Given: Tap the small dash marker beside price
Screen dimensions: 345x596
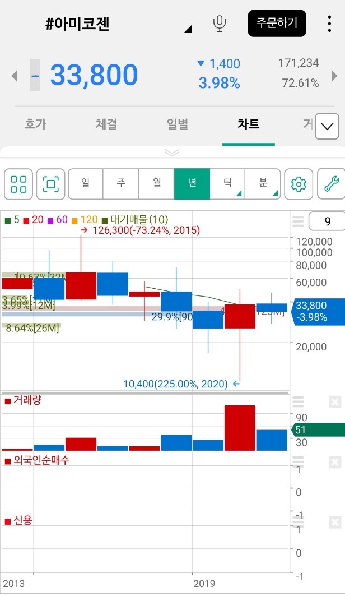Looking at the screenshot, I should 35,75.
